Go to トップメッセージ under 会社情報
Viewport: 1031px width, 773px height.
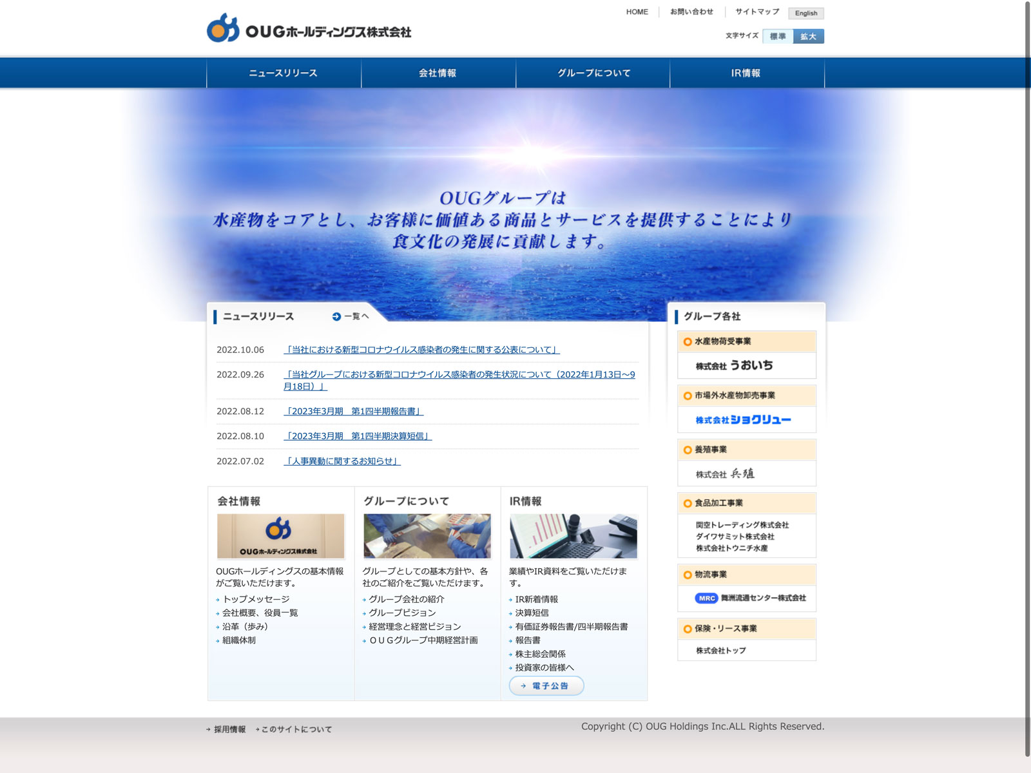click(x=256, y=599)
